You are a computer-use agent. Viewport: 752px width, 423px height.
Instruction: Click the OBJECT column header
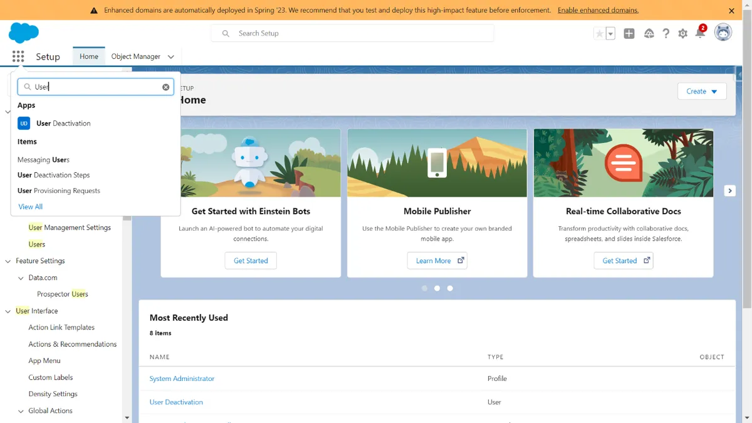(x=712, y=357)
